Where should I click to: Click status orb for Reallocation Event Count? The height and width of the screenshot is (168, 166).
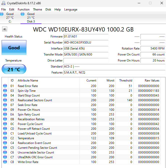coord(5,143)
